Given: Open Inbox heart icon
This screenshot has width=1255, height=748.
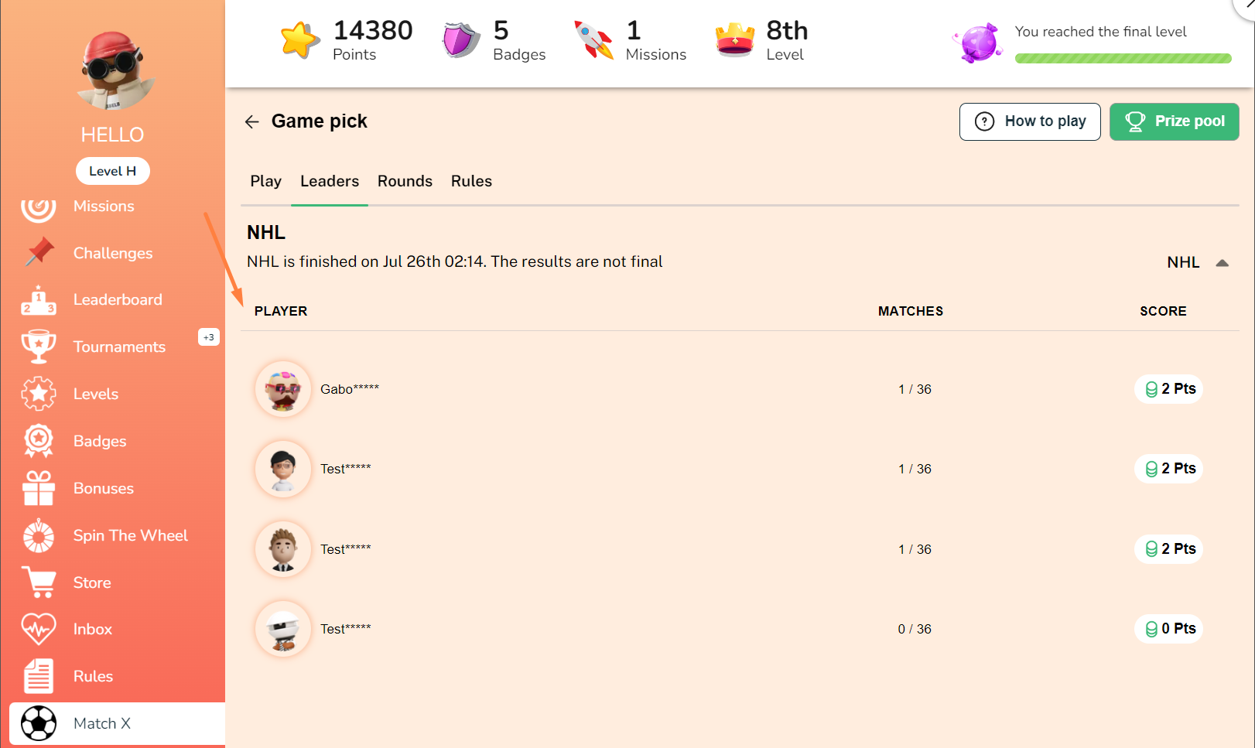Looking at the screenshot, I should [39, 629].
